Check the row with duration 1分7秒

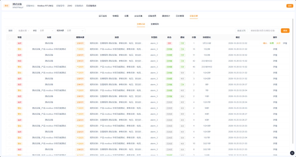(10, 138)
